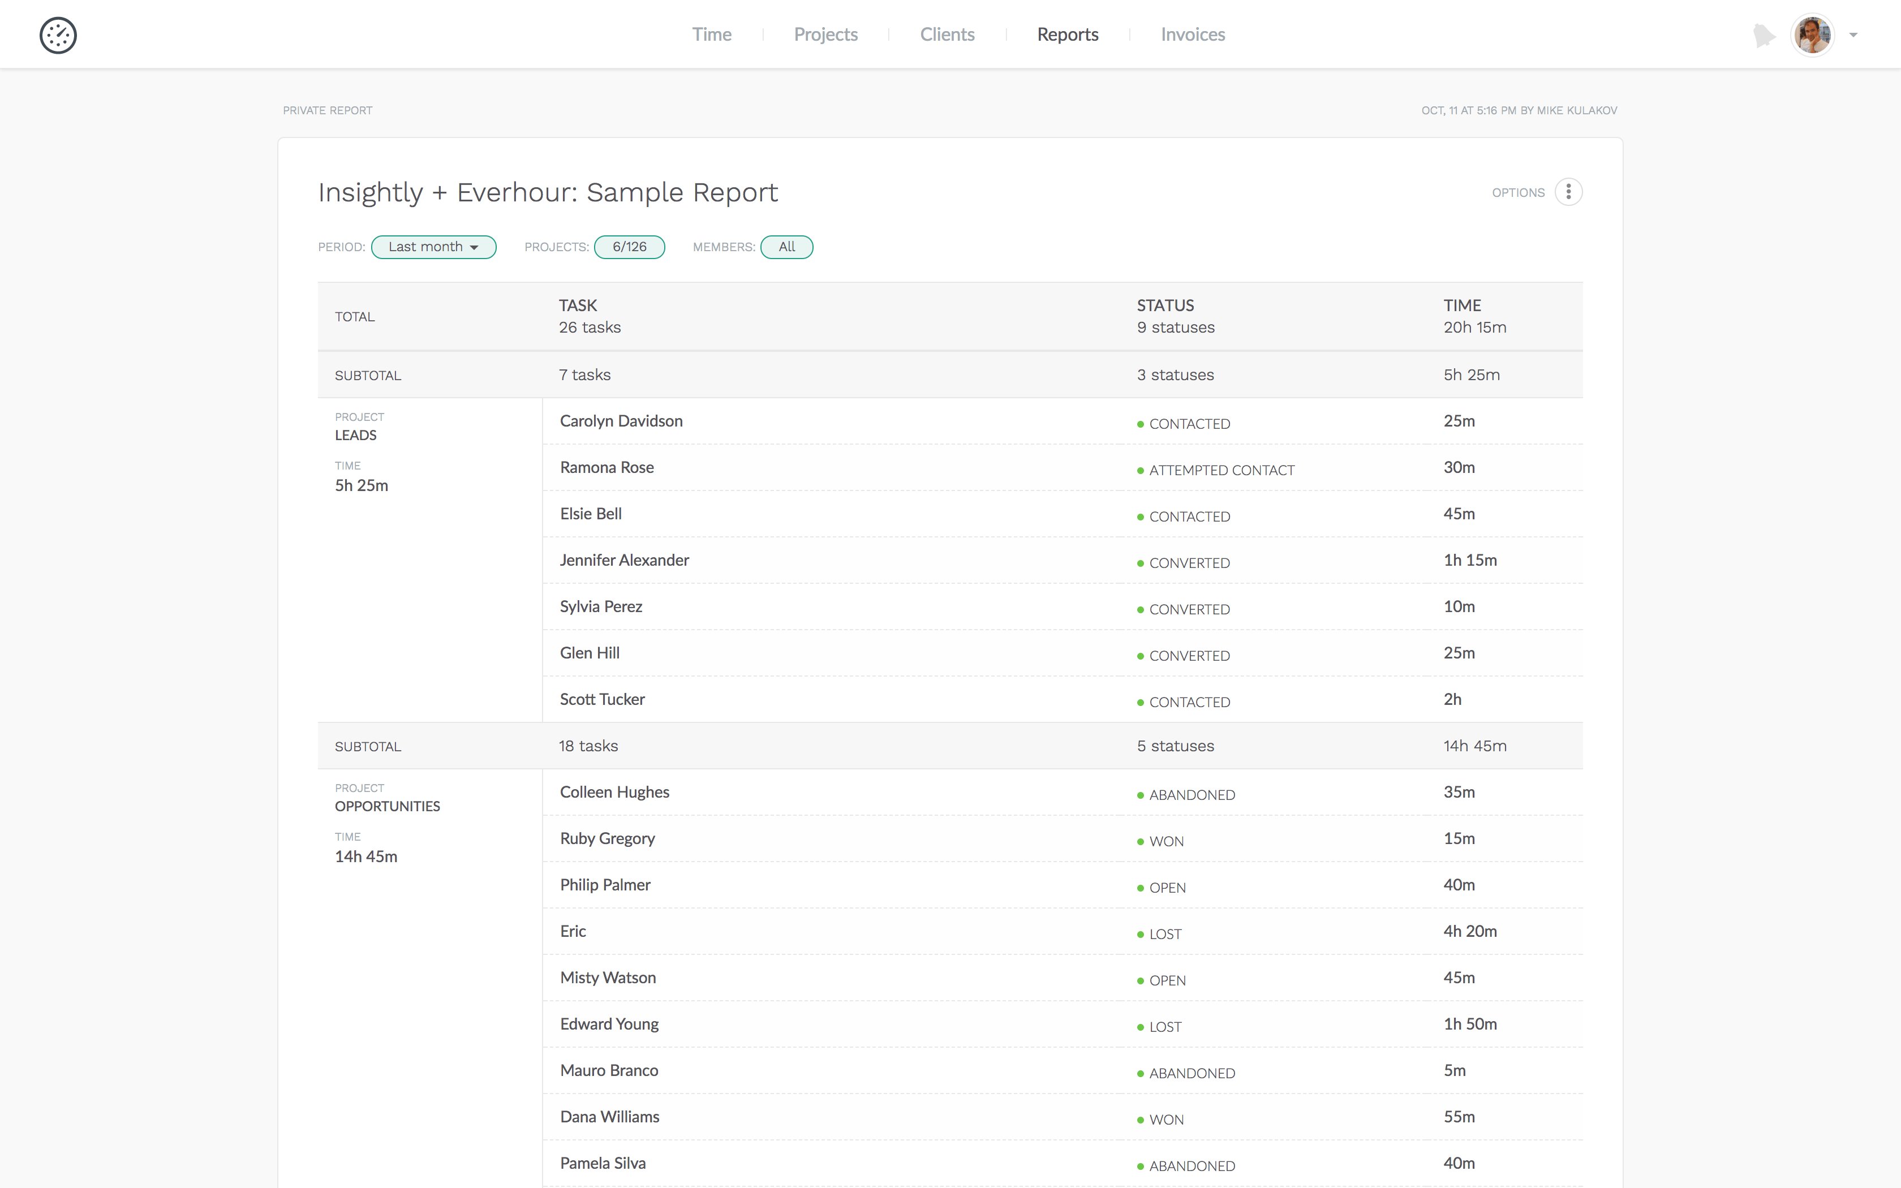
Task: Click the 2h time for Scott Tucker
Action: (x=1452, y=699)
